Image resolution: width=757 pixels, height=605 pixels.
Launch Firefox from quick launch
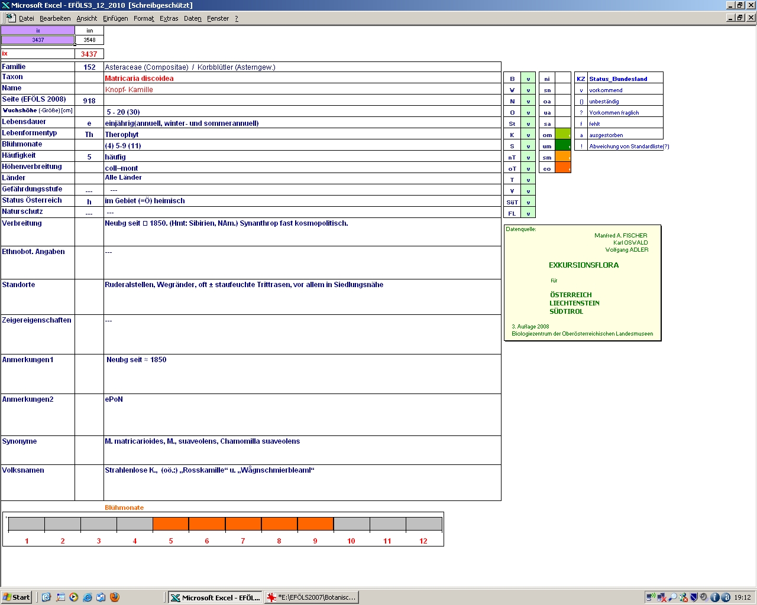coord(115,597)
